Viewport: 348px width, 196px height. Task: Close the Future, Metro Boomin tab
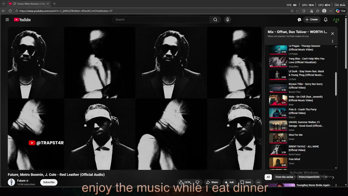pos(48,4)
